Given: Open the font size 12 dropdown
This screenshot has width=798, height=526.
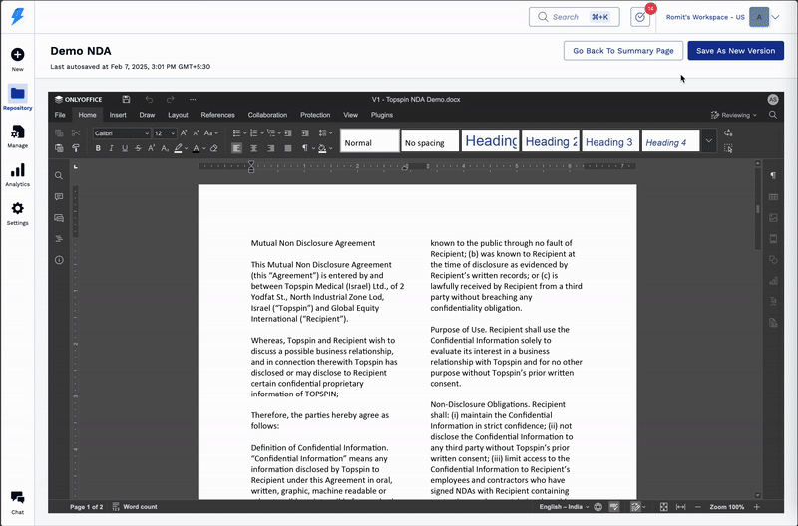Looking at the screenshot, I should [165, 133].
